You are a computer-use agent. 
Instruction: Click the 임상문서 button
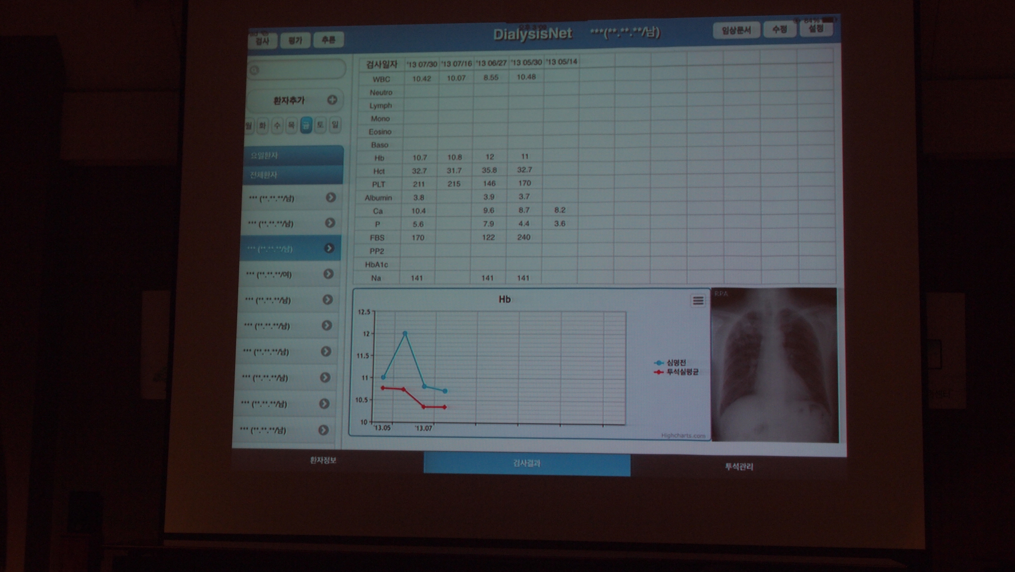tap(736, 30)
